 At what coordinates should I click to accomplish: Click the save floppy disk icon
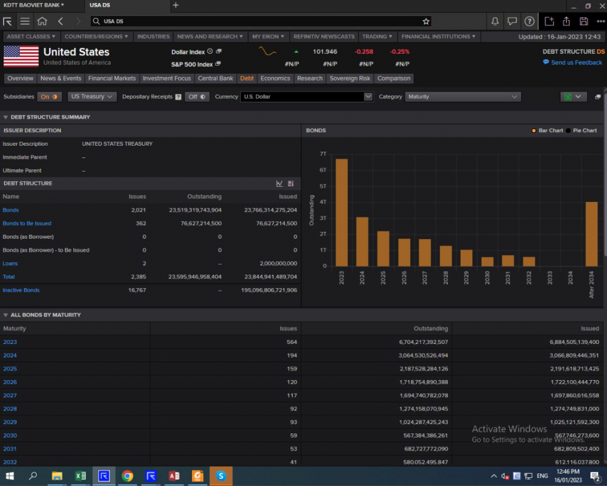584,21
